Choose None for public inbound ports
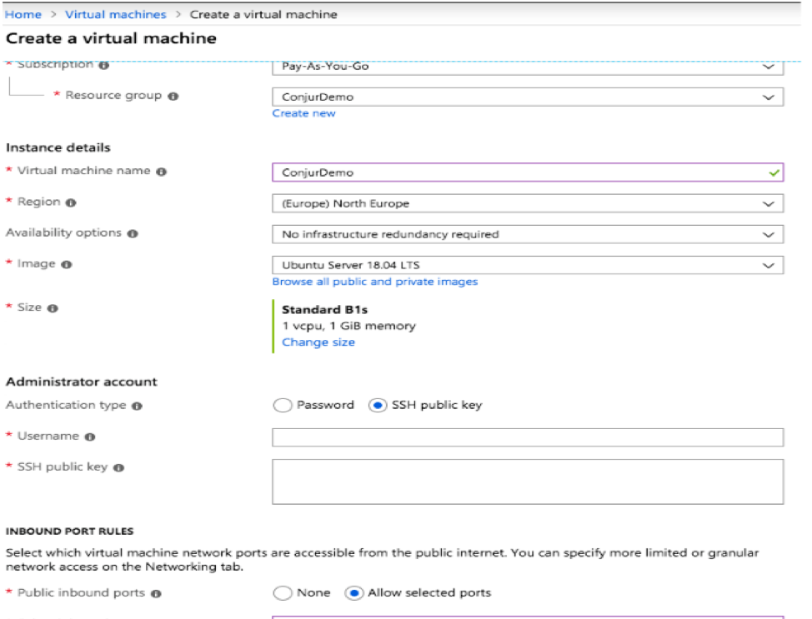Image resolution: width=812 pixels, height=619 pixels. [283, 593]
